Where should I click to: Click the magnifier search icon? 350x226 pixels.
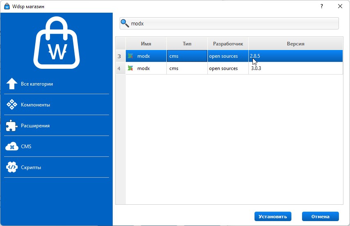[125, 23]
